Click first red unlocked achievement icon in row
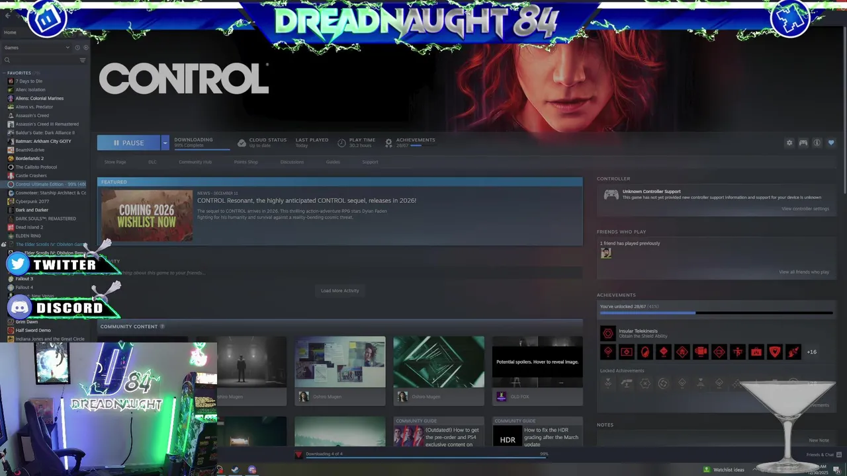The width and height of the screenshot is (847, 476). 607,352
